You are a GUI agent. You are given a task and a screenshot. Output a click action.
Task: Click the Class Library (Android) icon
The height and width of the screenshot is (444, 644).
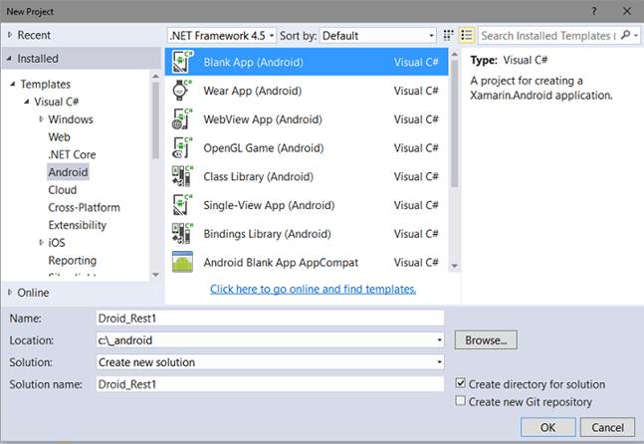(182, 177)
